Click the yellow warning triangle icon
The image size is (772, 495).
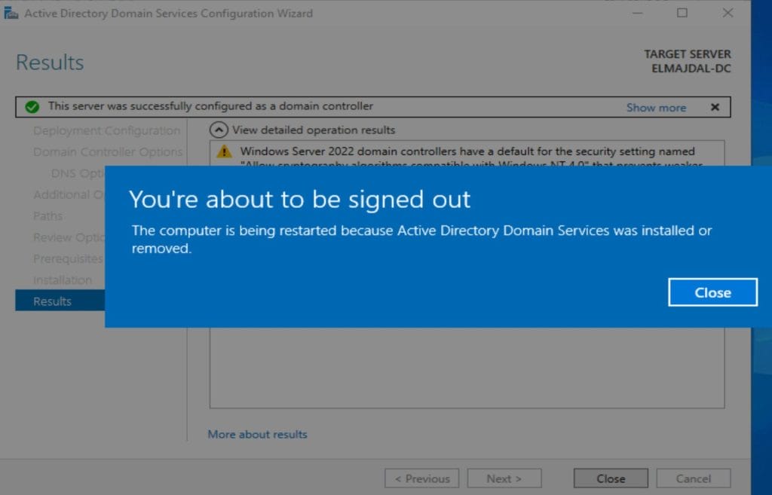225,151
